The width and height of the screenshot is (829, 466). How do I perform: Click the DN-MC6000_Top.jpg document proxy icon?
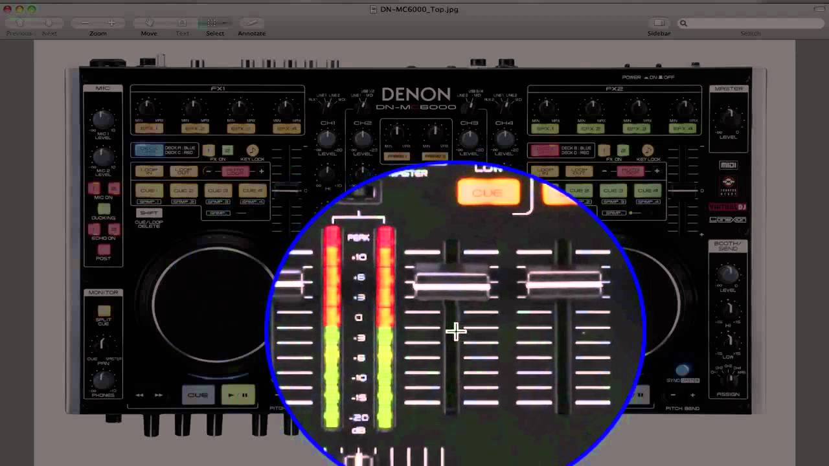coord(374,9)
